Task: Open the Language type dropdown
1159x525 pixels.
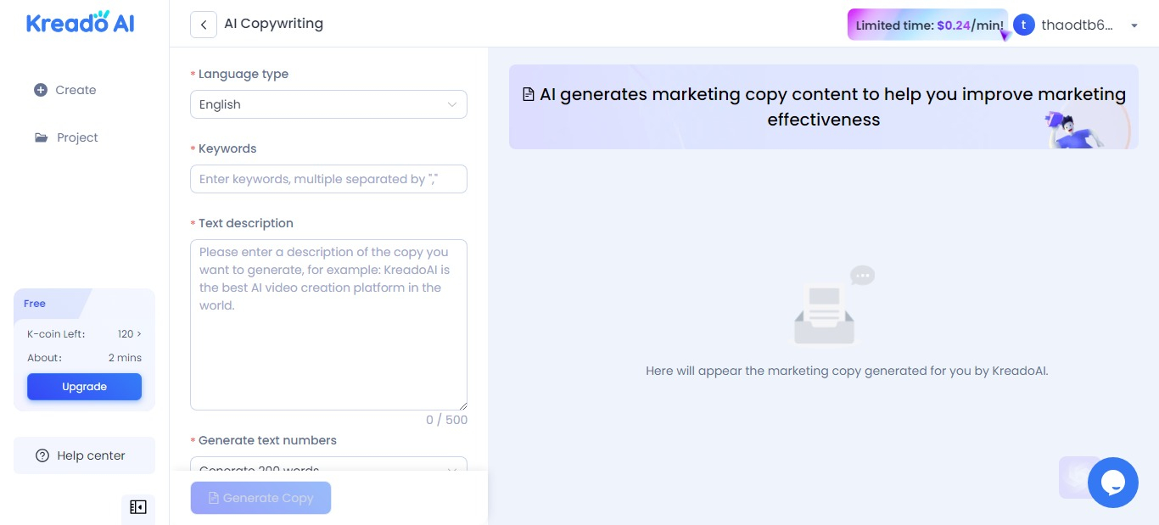Action: click(x=328, y=104)
